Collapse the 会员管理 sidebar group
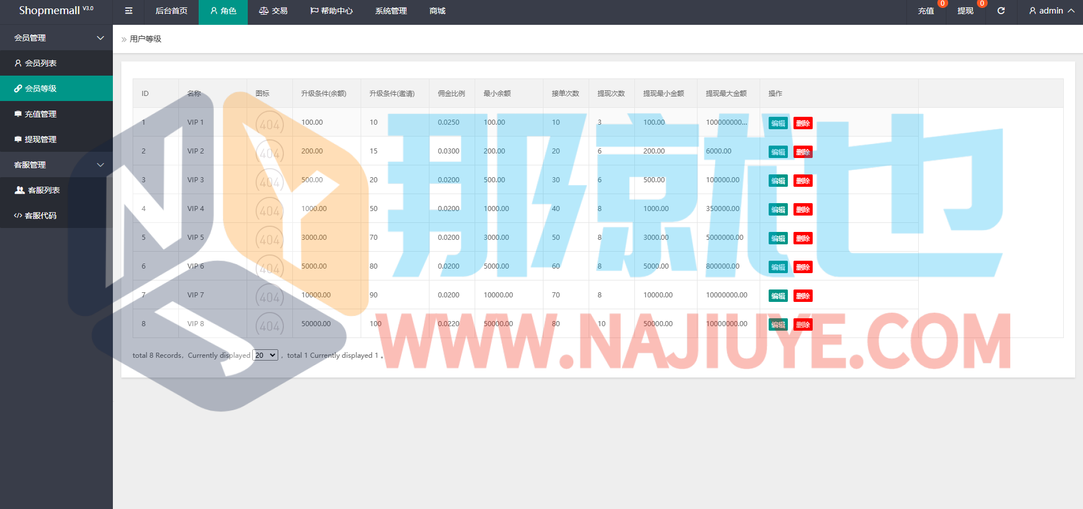The width and height of the screenshot is (1083, 509). click(x=56, y=38)
